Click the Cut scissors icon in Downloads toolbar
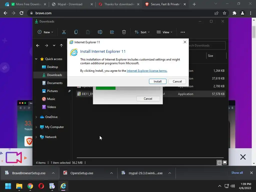 64,32
